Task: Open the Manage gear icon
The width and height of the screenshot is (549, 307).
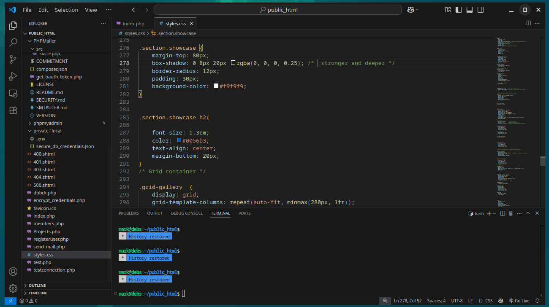Action: tap(13, 288)
